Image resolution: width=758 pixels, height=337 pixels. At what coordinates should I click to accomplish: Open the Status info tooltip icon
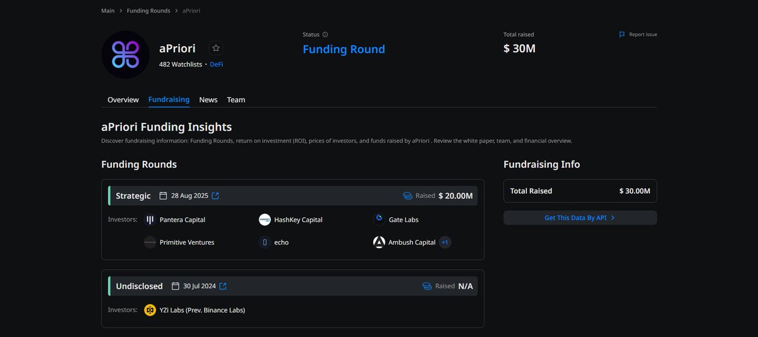(325, 35)
